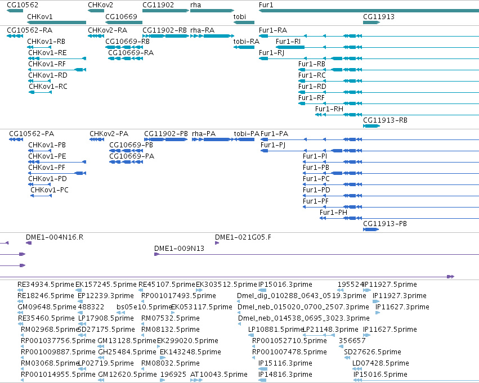Select the Fur1-PH protein label
Image resolution: width=479 pixels, height=383 pixels.
click(333, 213)
